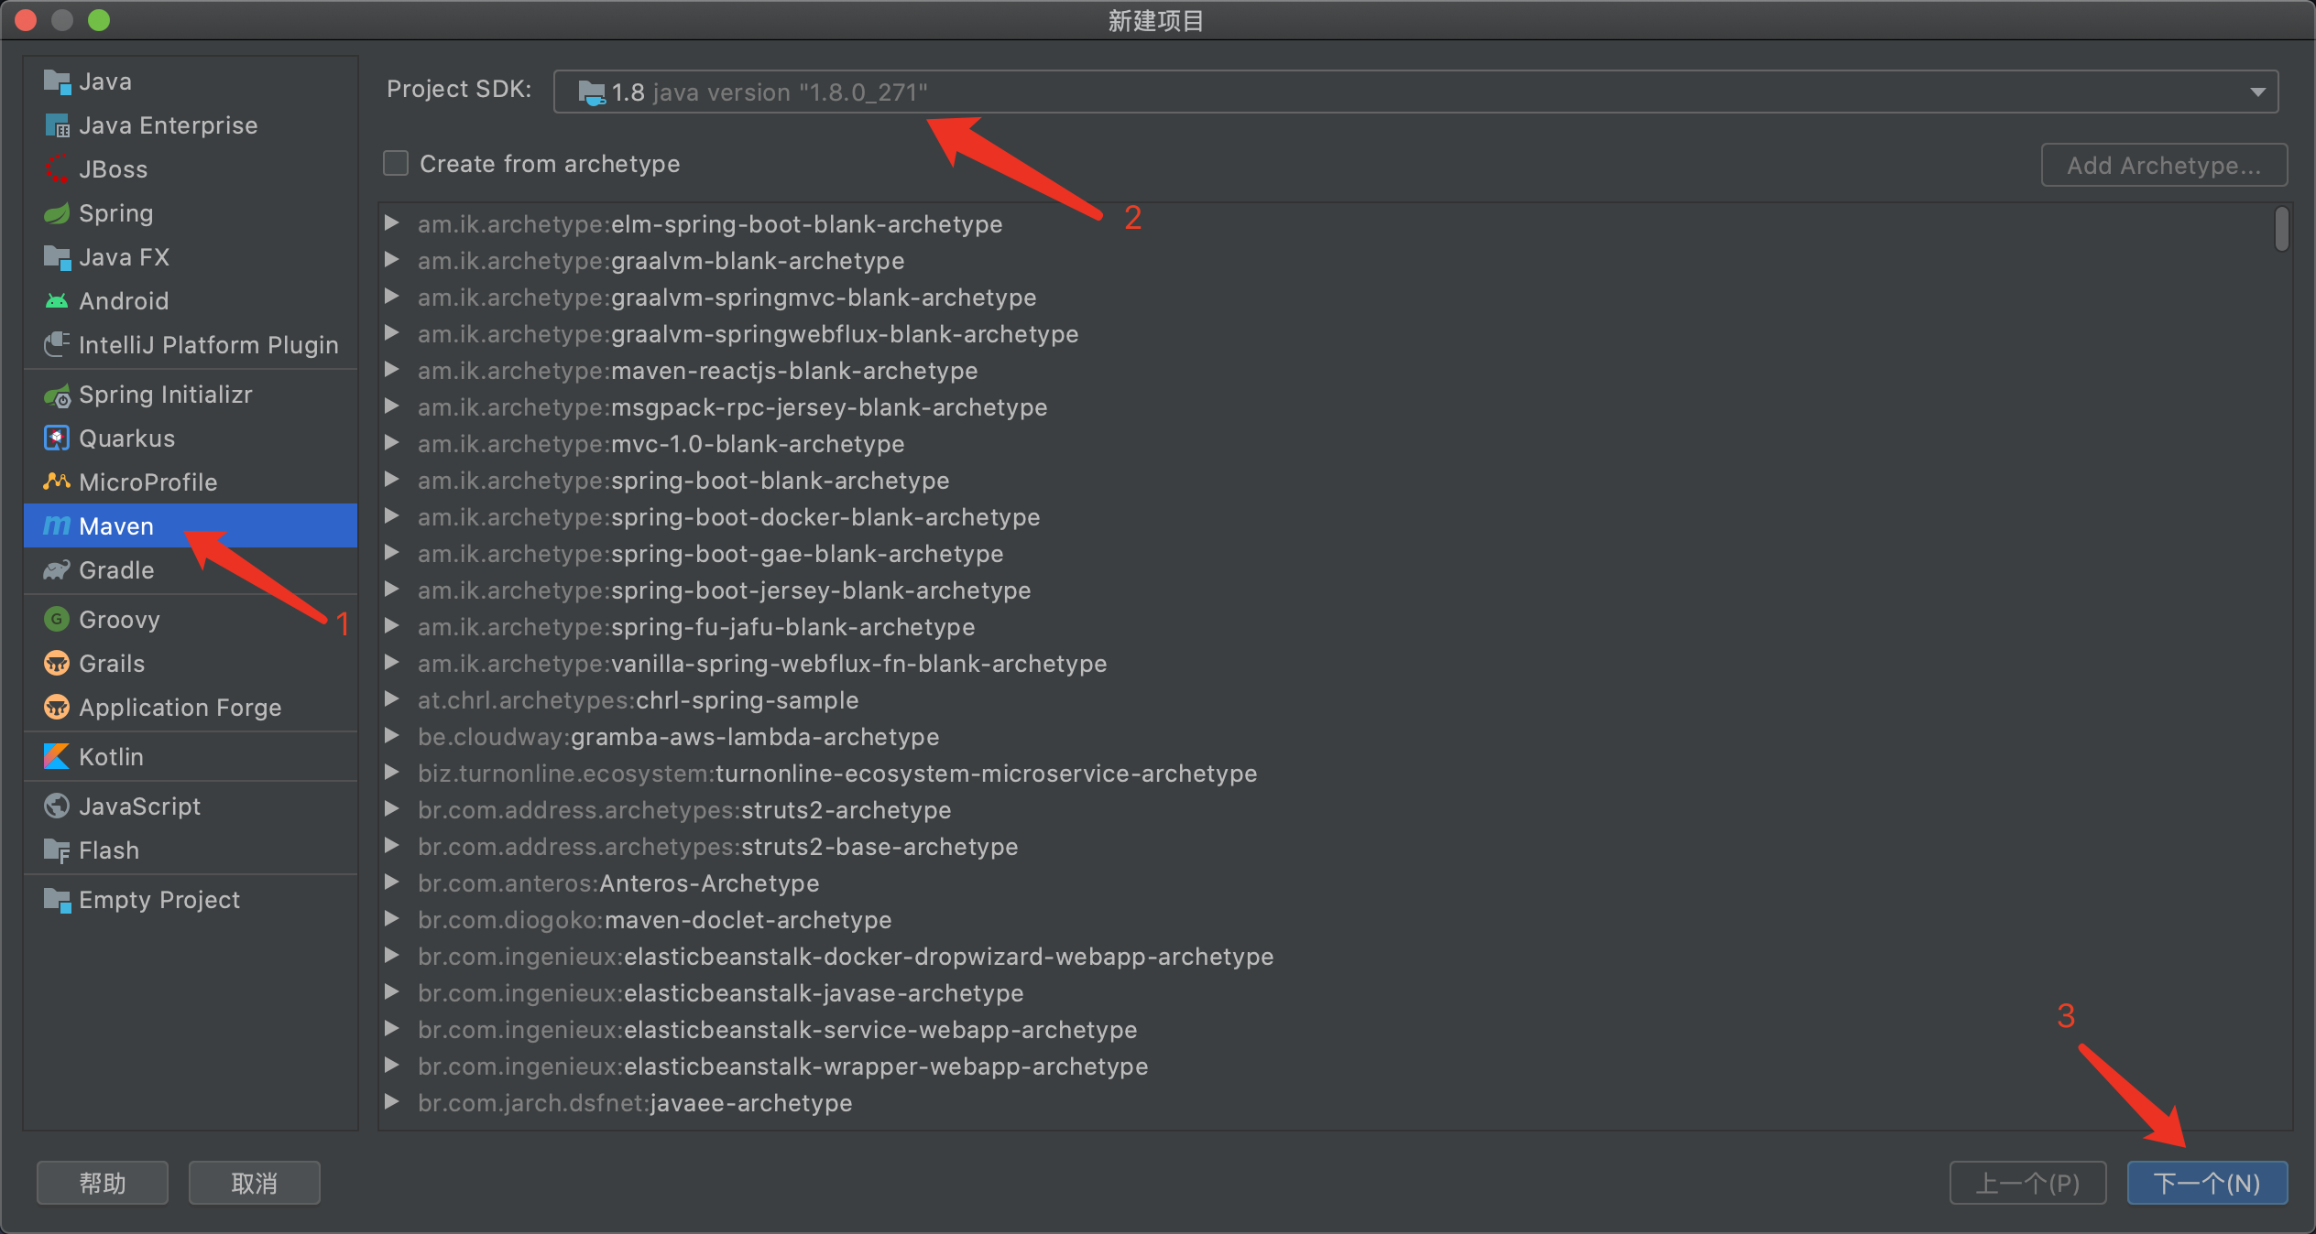The width and height of the screenshot is (2316, 1234).
Task: Select JavaScript label in project list
Action: 139,806
